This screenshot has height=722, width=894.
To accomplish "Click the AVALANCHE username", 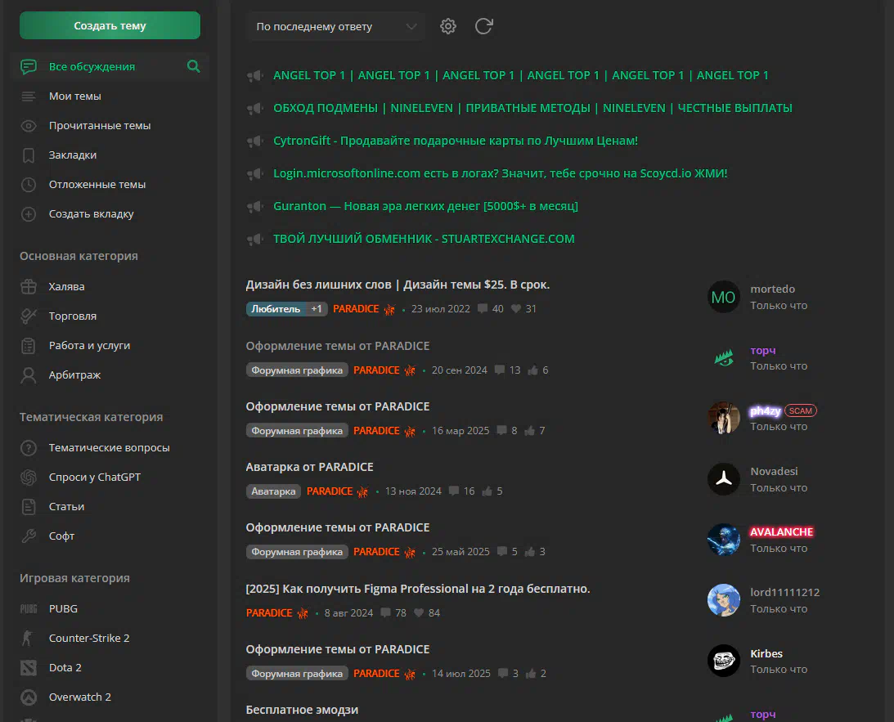I will pyautogui.click(x=781, y=531).
